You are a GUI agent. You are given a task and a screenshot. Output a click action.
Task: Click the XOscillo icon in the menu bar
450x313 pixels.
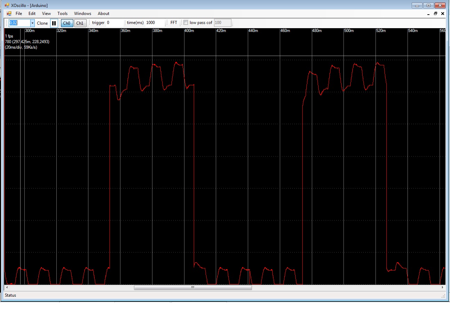click(x=9, y=14)
